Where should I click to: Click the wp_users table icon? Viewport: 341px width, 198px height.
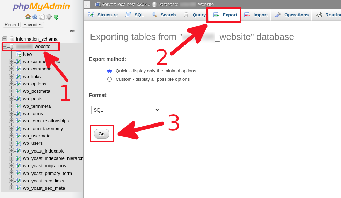(19, 143)
